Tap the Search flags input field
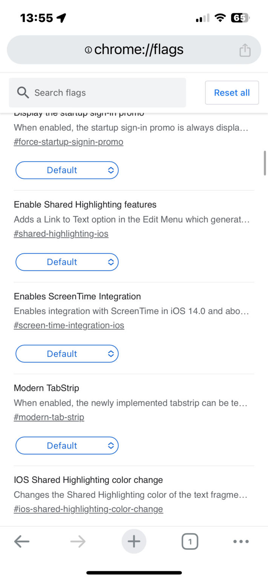Image resolution: width=268 pixels, height=580 pixels. tap(97, 93)
